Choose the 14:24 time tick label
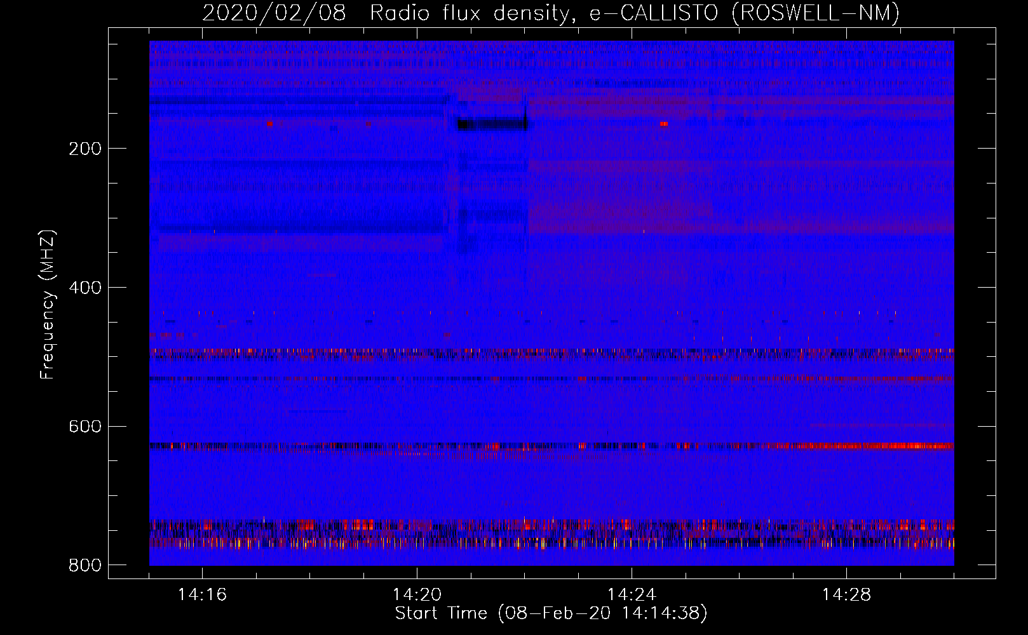The image size is (1028, 635). [632, 595]
